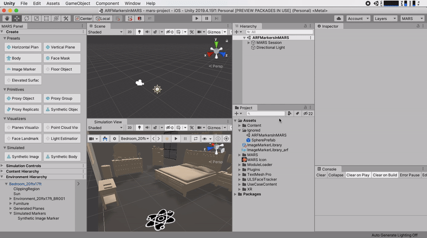Click the Horizontal Plane preset

point(22,47)
